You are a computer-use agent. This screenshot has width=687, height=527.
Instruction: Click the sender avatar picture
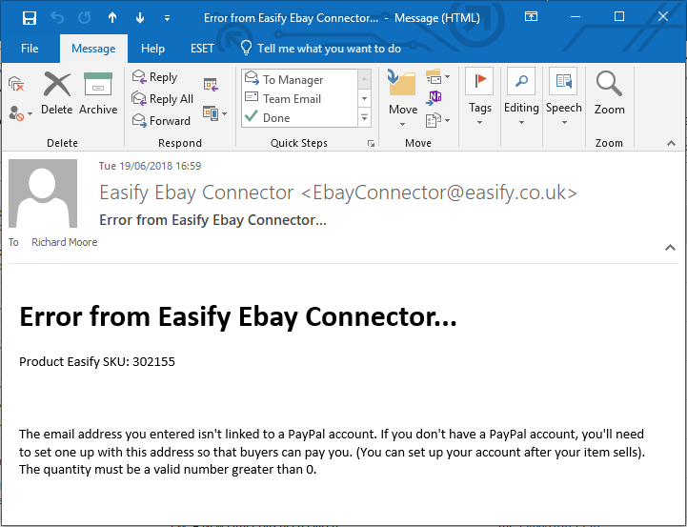point(43,193)
